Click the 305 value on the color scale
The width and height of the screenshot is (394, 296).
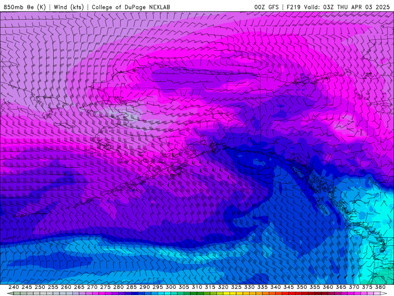(x=184, y=287)
